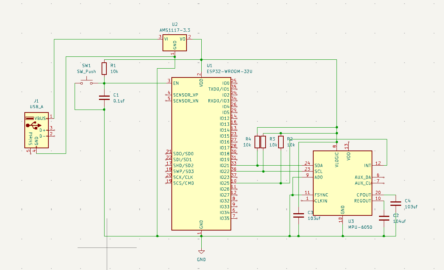Image resolution: width=444 pixels, height=270 pixels.
Task: Click the 104uf value under C2
Action: [x=399, y=221]
